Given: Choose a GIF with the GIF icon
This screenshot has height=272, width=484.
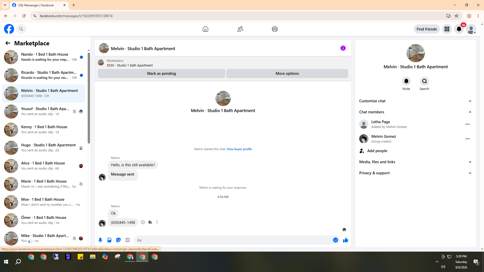Looking at the screenshot, I should (x=128, y=240).
